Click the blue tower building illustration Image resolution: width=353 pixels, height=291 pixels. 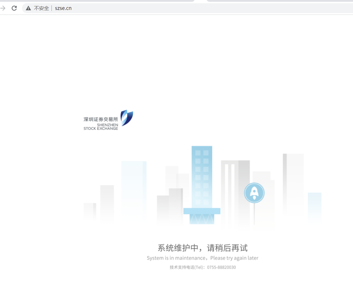tap(202, 177)
